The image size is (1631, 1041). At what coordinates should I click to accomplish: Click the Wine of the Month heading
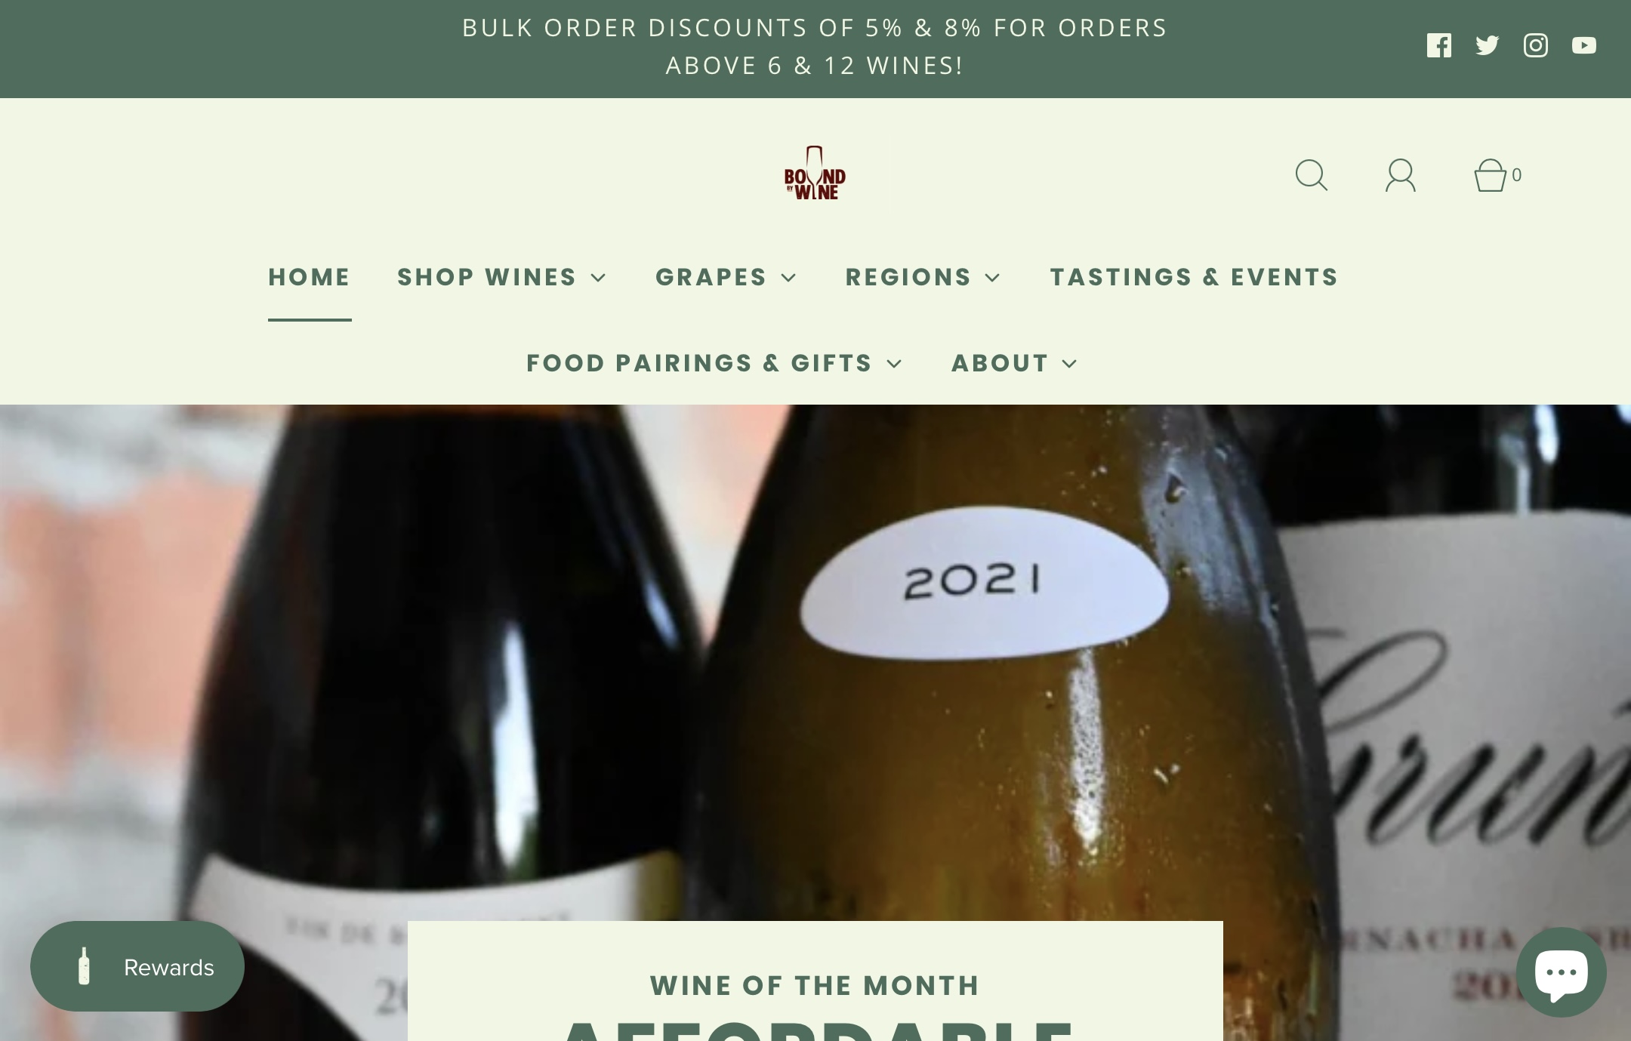point(815,985)
